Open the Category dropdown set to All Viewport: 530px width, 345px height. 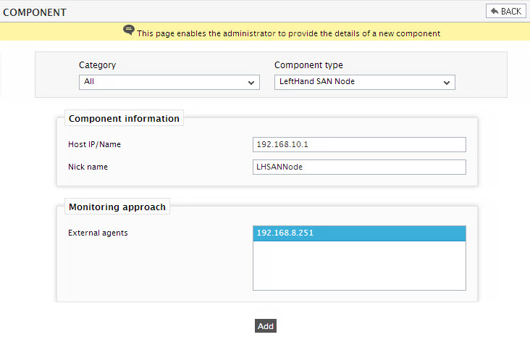point(169,82)
